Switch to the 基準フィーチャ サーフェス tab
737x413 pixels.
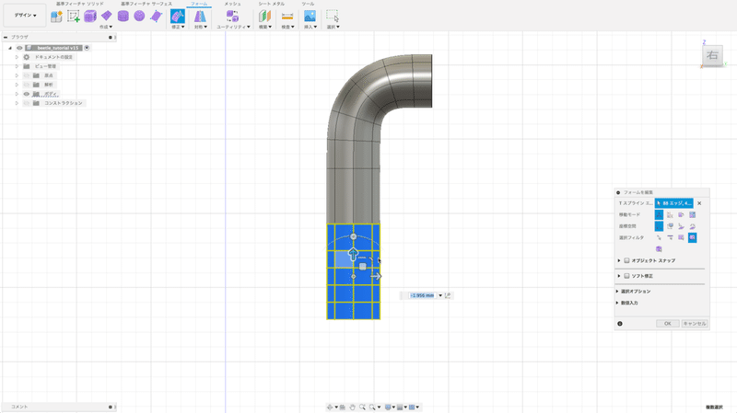click(x=146, y=4)
